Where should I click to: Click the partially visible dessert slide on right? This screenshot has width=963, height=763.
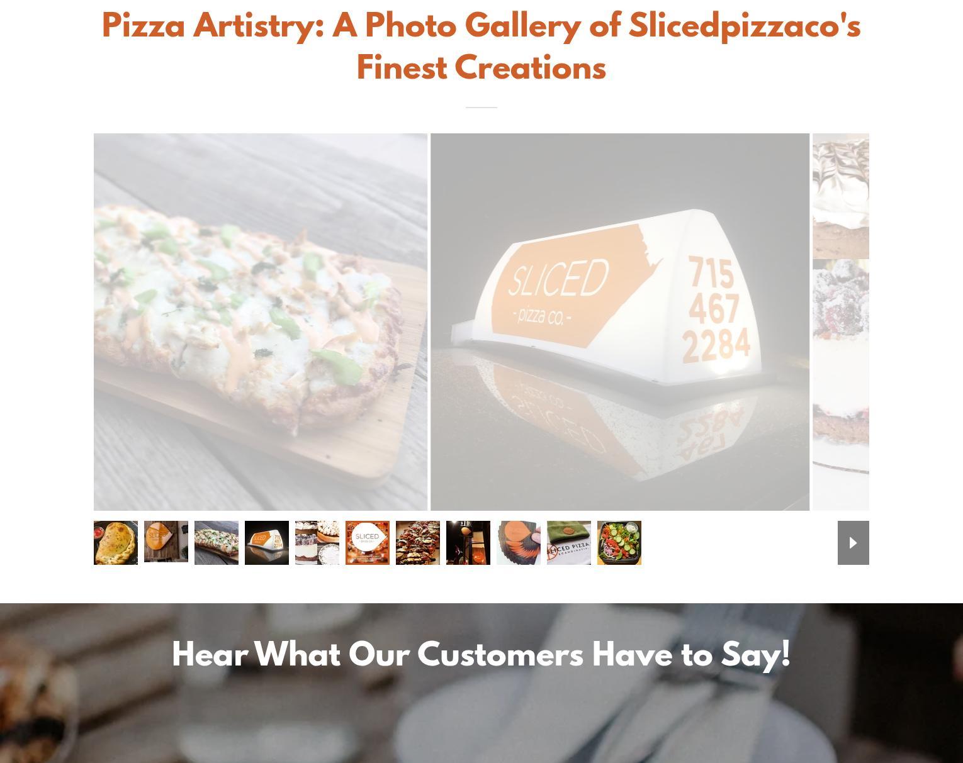[841, 321]
